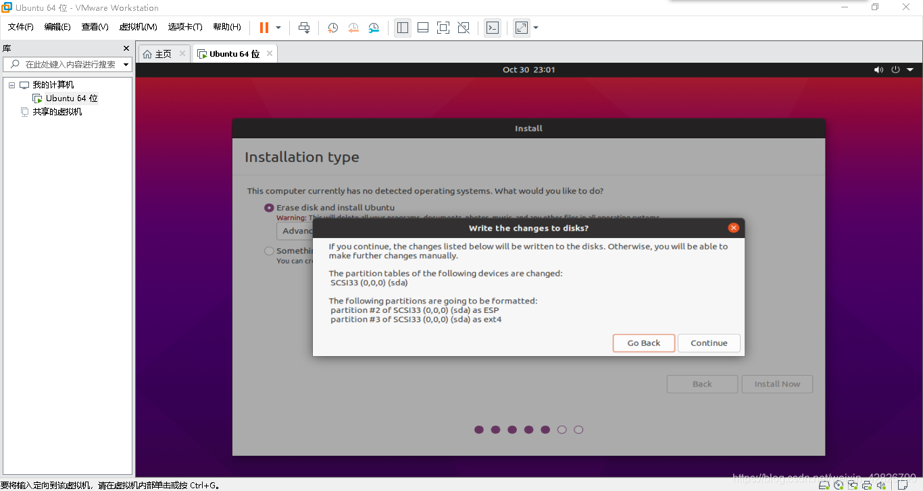The height and width of the screenshot is (491, 923).
Task: Click the hard disk status icon
Action: point(824,484)
